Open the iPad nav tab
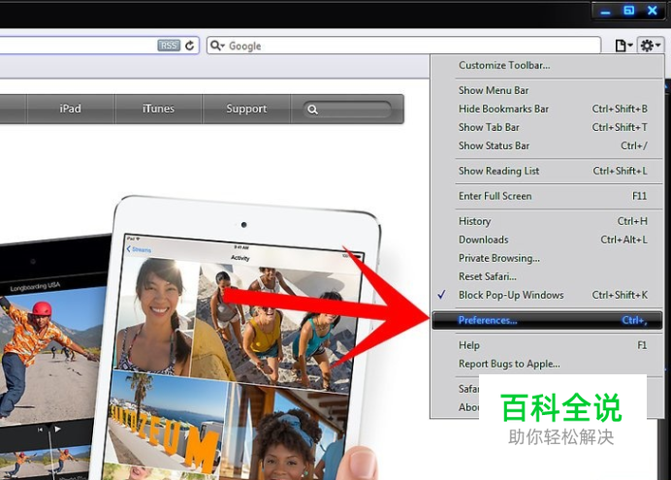This screenshot has height=480, width=671. (x=71, y=109)
